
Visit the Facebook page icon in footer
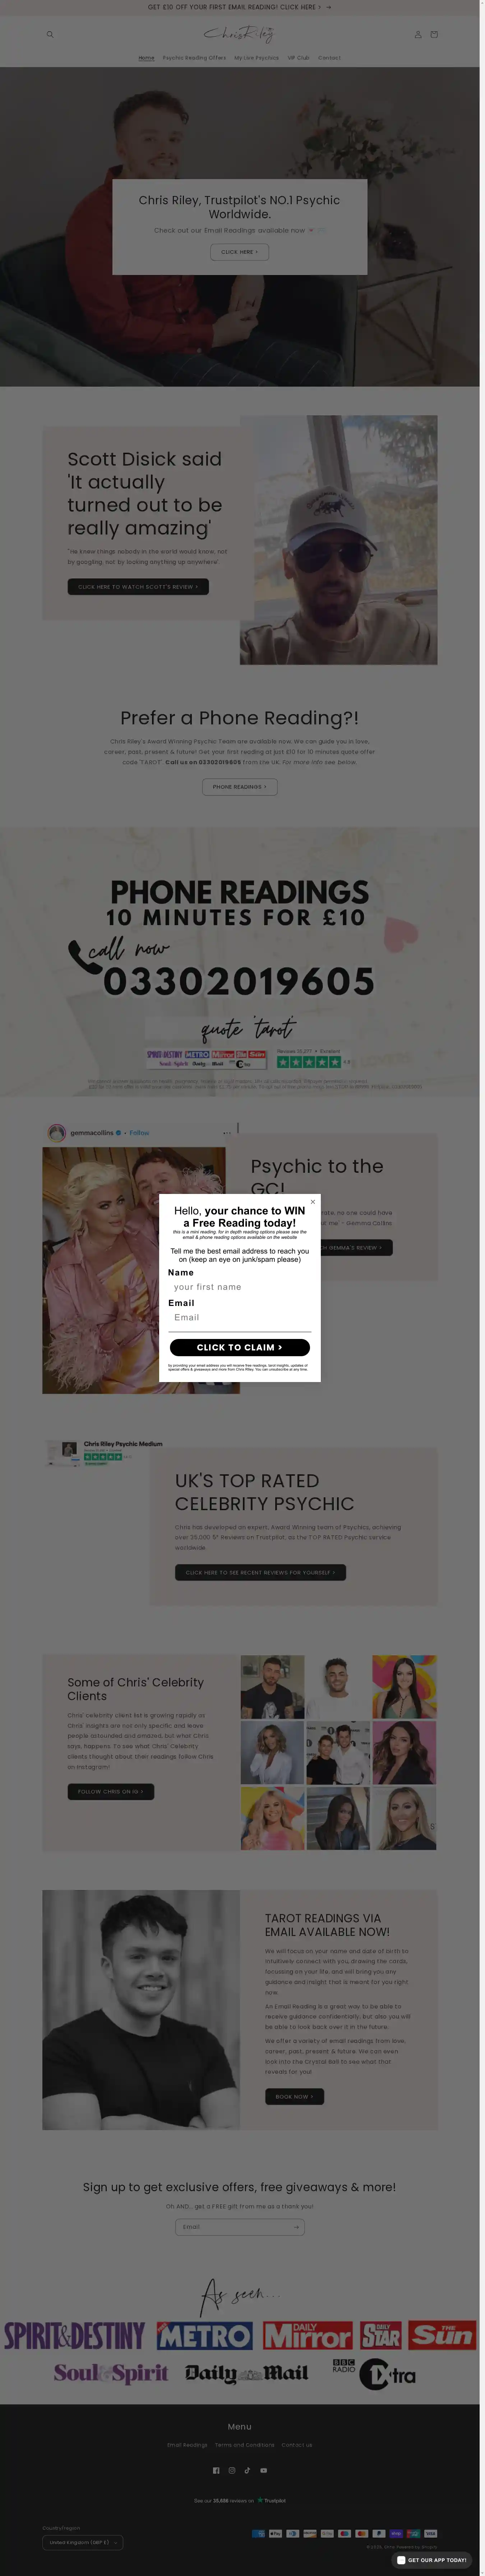tap(216, 2470)
